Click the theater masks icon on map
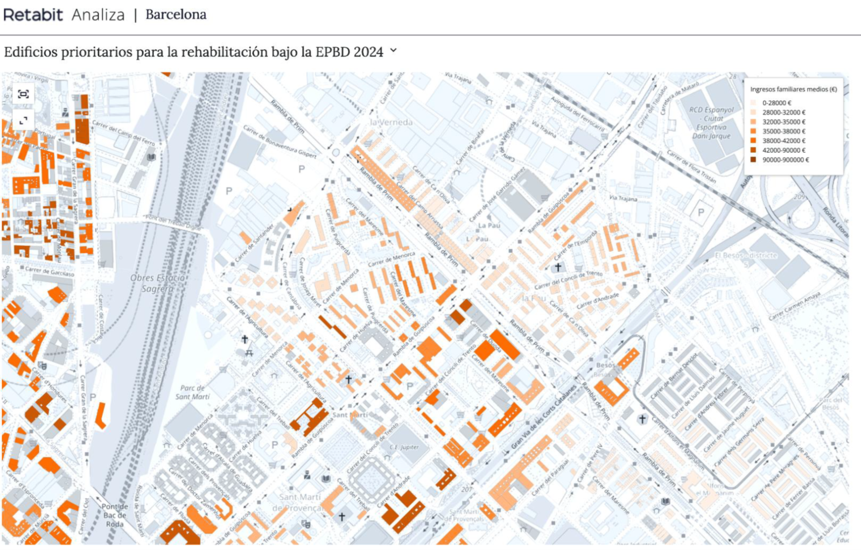Viewport: 861px width, 550px height. [42, 366]
